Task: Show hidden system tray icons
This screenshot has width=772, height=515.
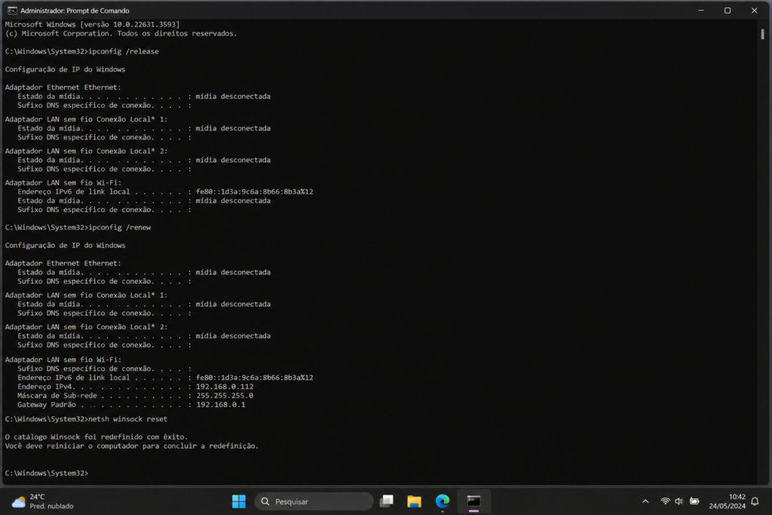Action: click(x=645, y=501)
